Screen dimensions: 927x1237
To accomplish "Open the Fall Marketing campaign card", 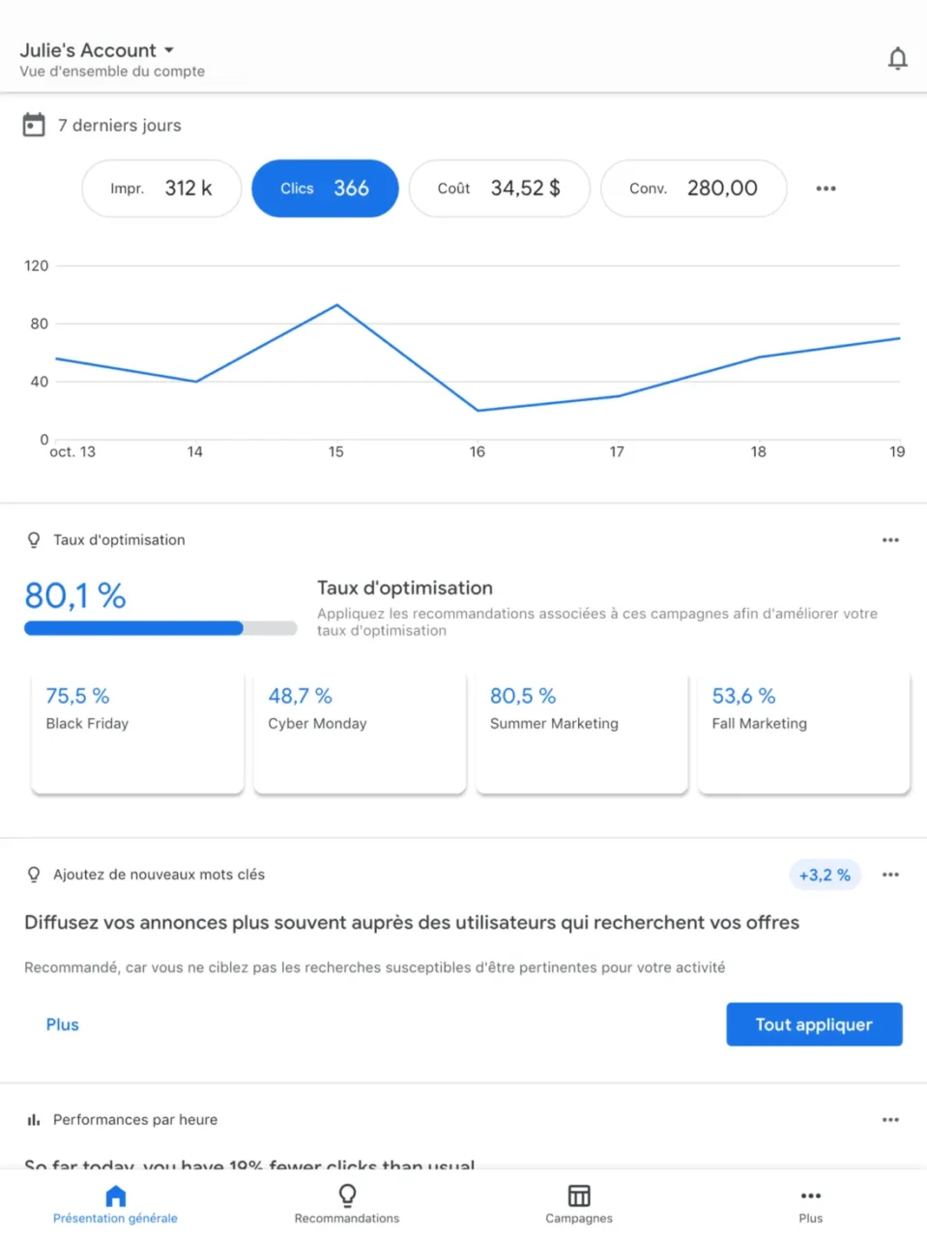I will 804,734.
